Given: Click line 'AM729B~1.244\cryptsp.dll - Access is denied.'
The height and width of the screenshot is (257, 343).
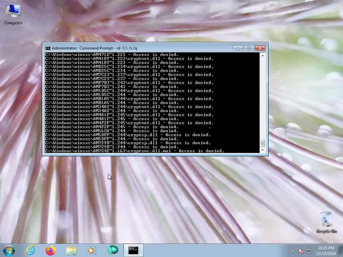Looking at the screenshot, I should (128, 143).
